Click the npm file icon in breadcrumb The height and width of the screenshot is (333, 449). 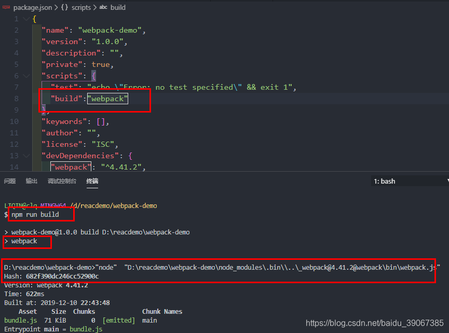click(6, 7)
